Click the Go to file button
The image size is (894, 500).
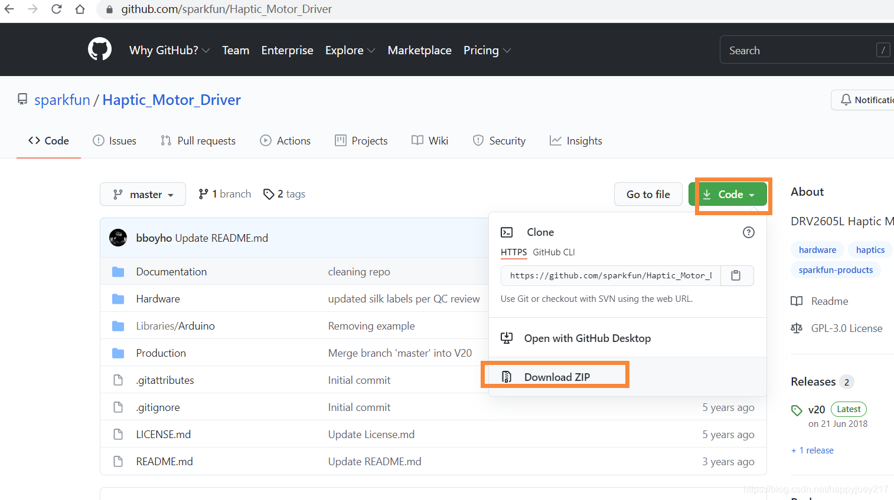click(x=648, y=194)
